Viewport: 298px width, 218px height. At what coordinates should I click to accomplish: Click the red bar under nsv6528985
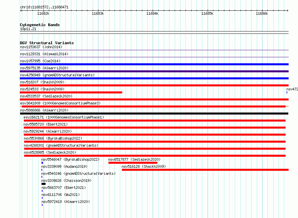[155, 156]
